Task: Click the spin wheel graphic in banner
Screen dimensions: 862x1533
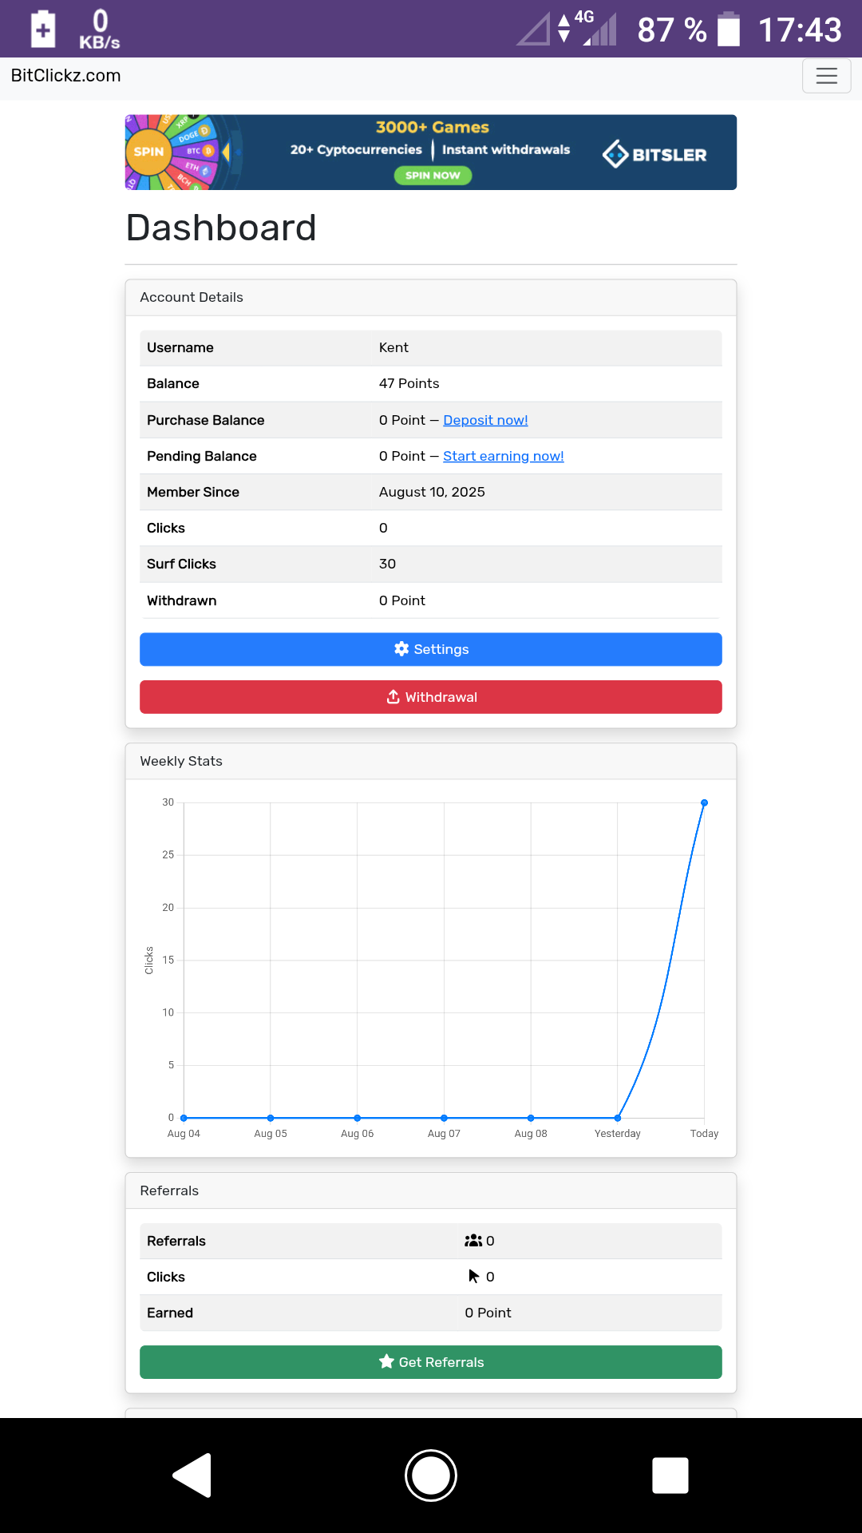Action: tap(172, 152)
